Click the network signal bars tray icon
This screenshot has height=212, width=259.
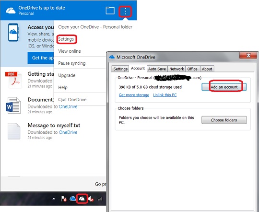pyautogui.click(x=100, y=199)
